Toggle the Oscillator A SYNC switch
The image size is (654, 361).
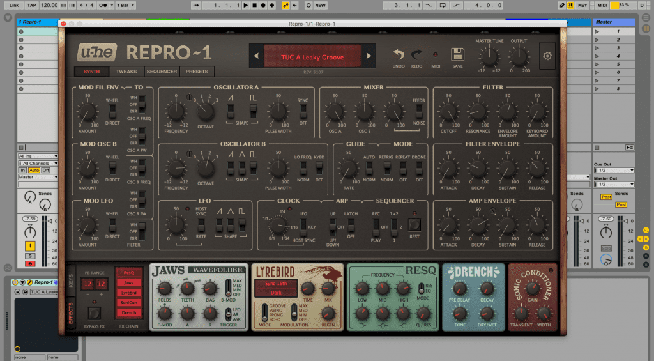pos(303,112)
